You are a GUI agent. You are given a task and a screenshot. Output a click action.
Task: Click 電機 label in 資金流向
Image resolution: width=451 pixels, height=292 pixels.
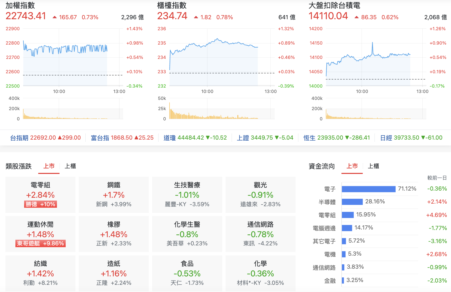pyautogui.click(x=330, y=254)
